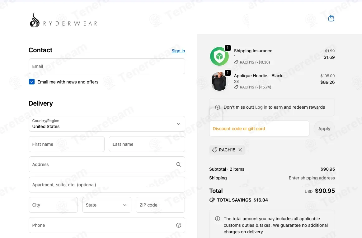Click the Shipping Insurance item name

pos(253,51)
